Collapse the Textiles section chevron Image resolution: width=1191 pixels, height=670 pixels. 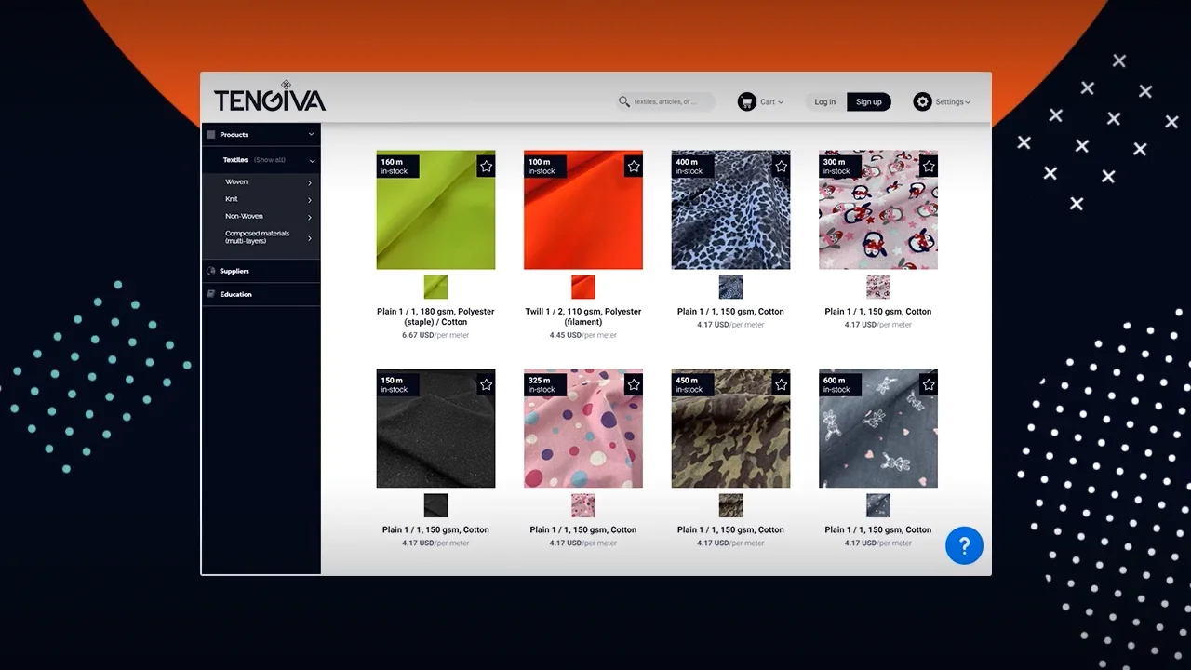(312, 161)
